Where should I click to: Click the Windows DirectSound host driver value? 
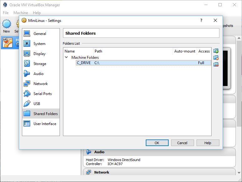pos(124,160)
